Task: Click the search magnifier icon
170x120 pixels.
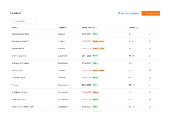Action: pos(14,21)
